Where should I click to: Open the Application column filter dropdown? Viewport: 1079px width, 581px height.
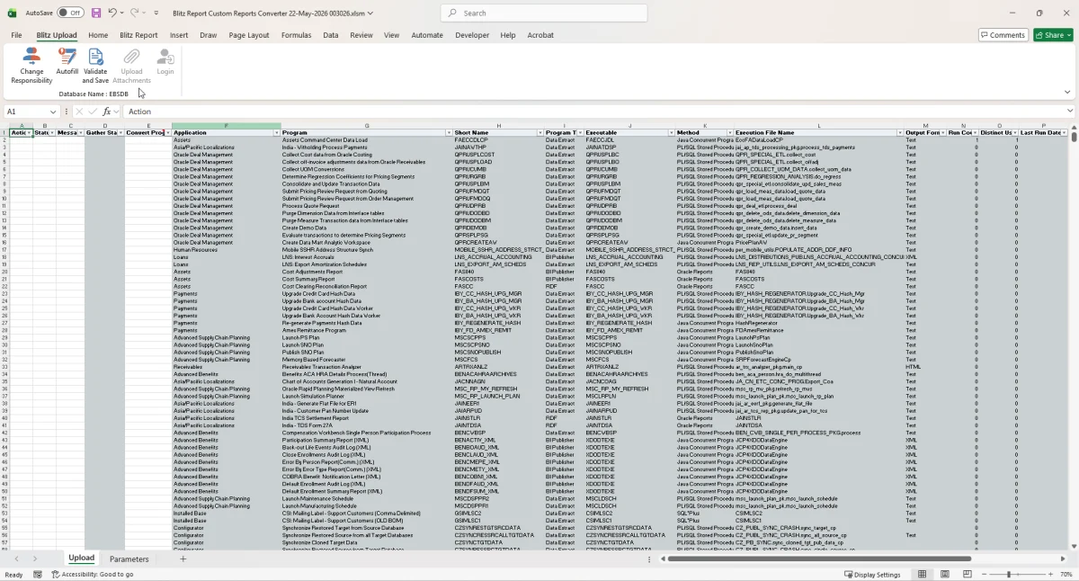(x=276, y=133)
